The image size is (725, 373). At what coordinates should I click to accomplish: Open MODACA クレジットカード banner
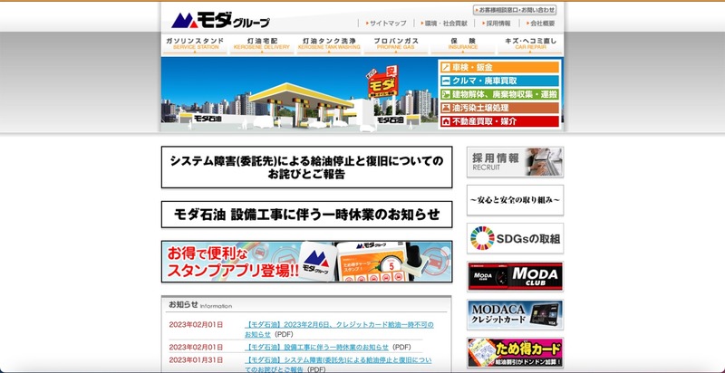pos(515,314)
